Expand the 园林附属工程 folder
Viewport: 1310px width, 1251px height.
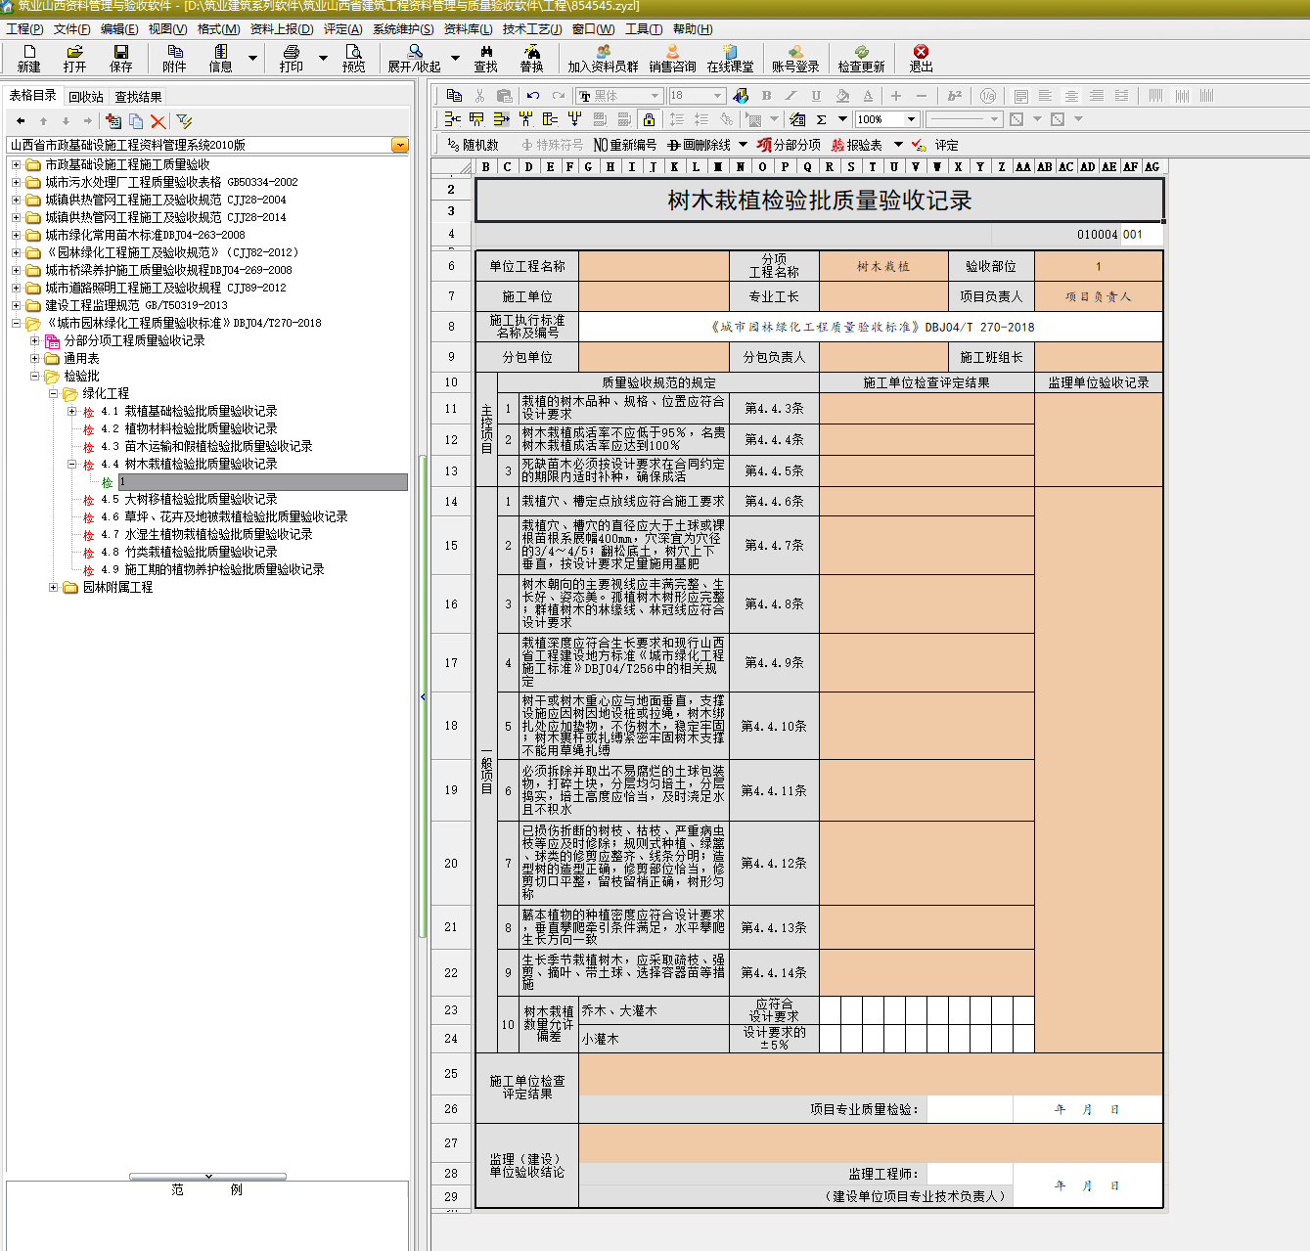pyautogui.click(x=54, y=587)
